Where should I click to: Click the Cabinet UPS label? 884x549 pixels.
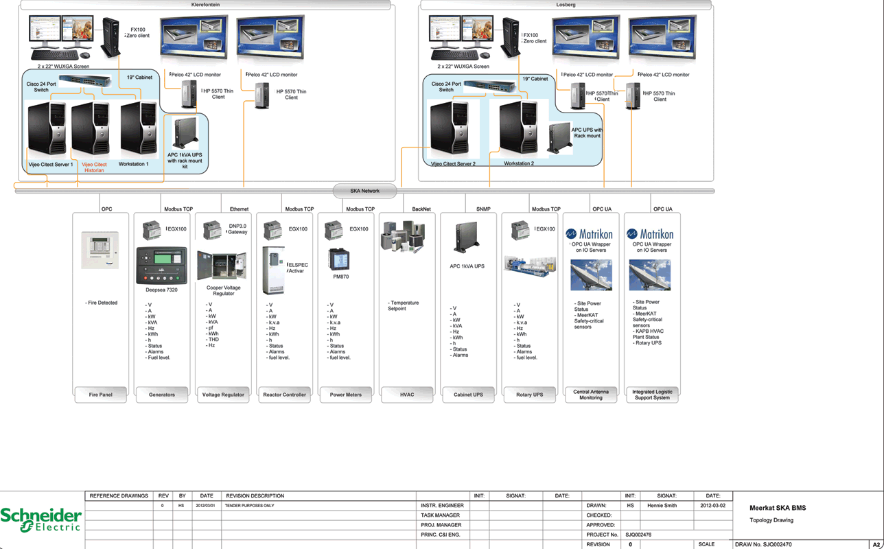(x=468, y=395)
